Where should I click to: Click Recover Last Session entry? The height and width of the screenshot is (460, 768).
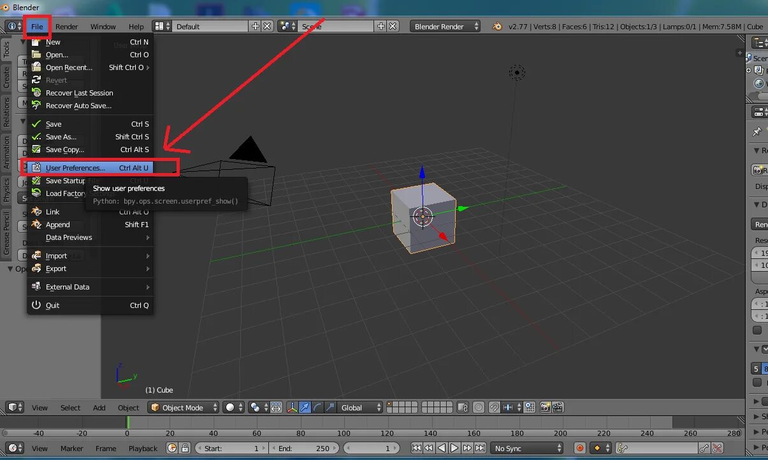click(90, 93)
